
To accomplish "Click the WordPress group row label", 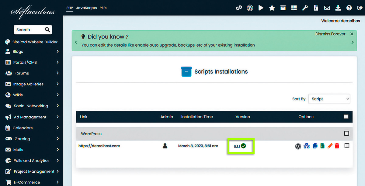I will pos(91,134).
